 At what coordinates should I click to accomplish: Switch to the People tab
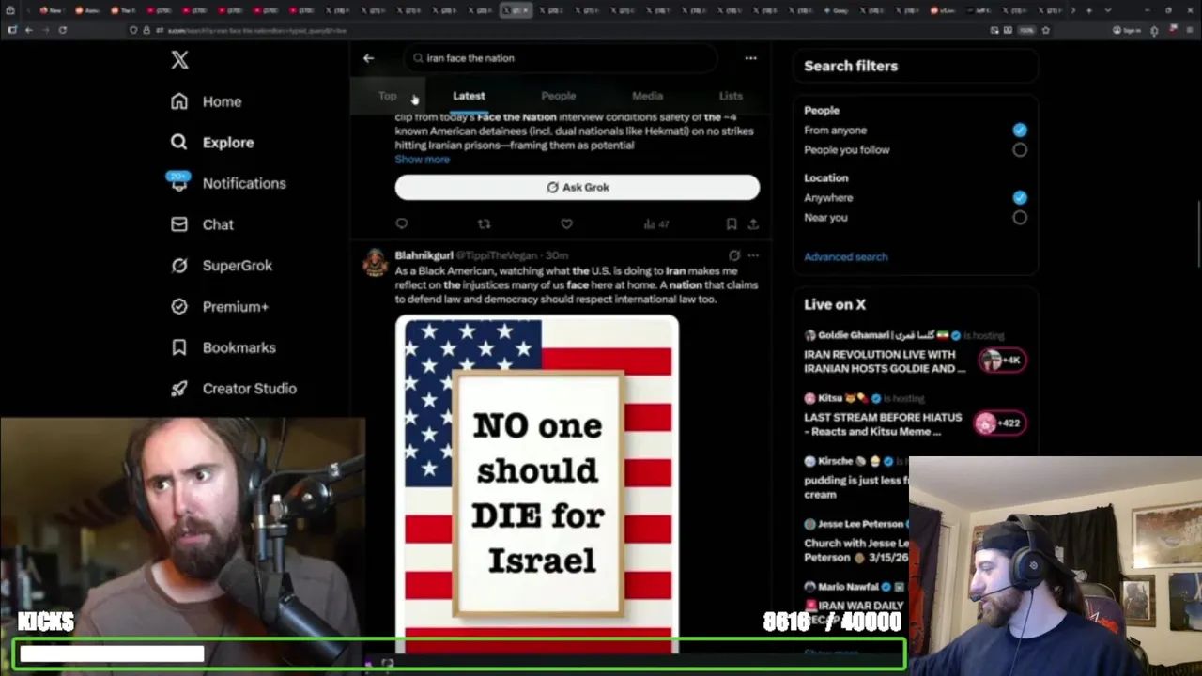click(558, 96)
